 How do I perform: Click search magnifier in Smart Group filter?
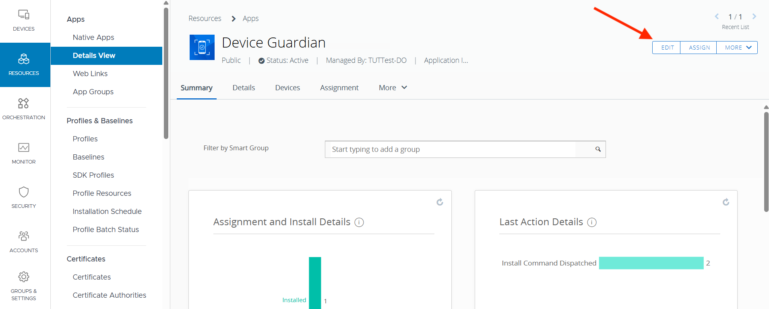(598, 149)
